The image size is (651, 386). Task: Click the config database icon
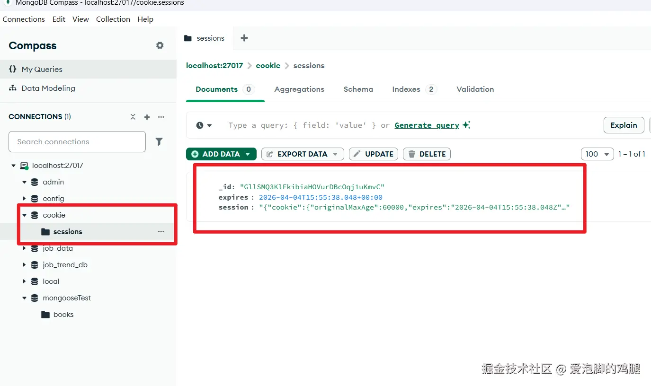pos(35,199)
